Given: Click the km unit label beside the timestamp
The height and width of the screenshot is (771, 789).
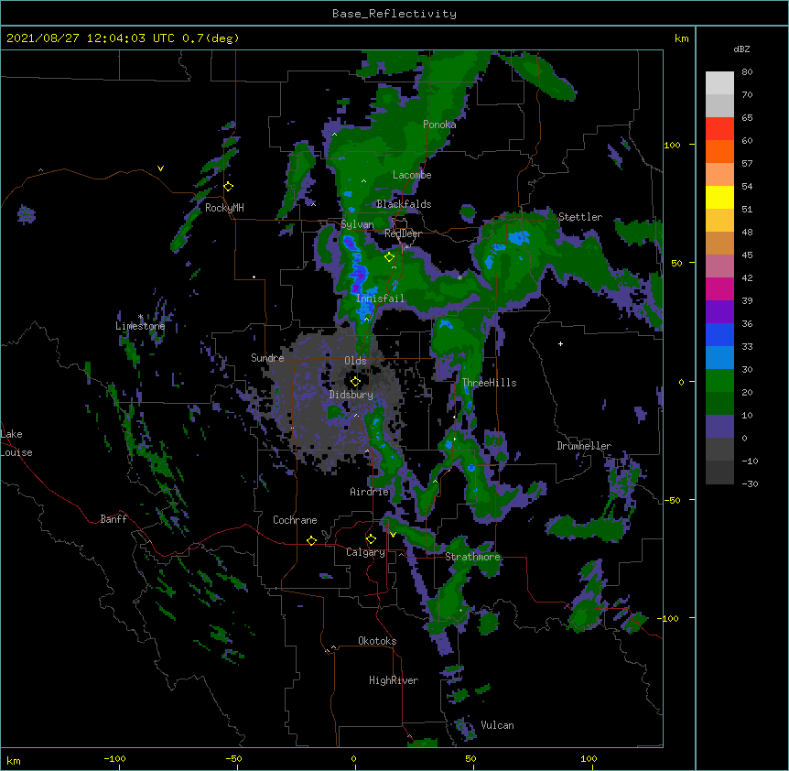Looking at the screenshot, I should 682,38.
